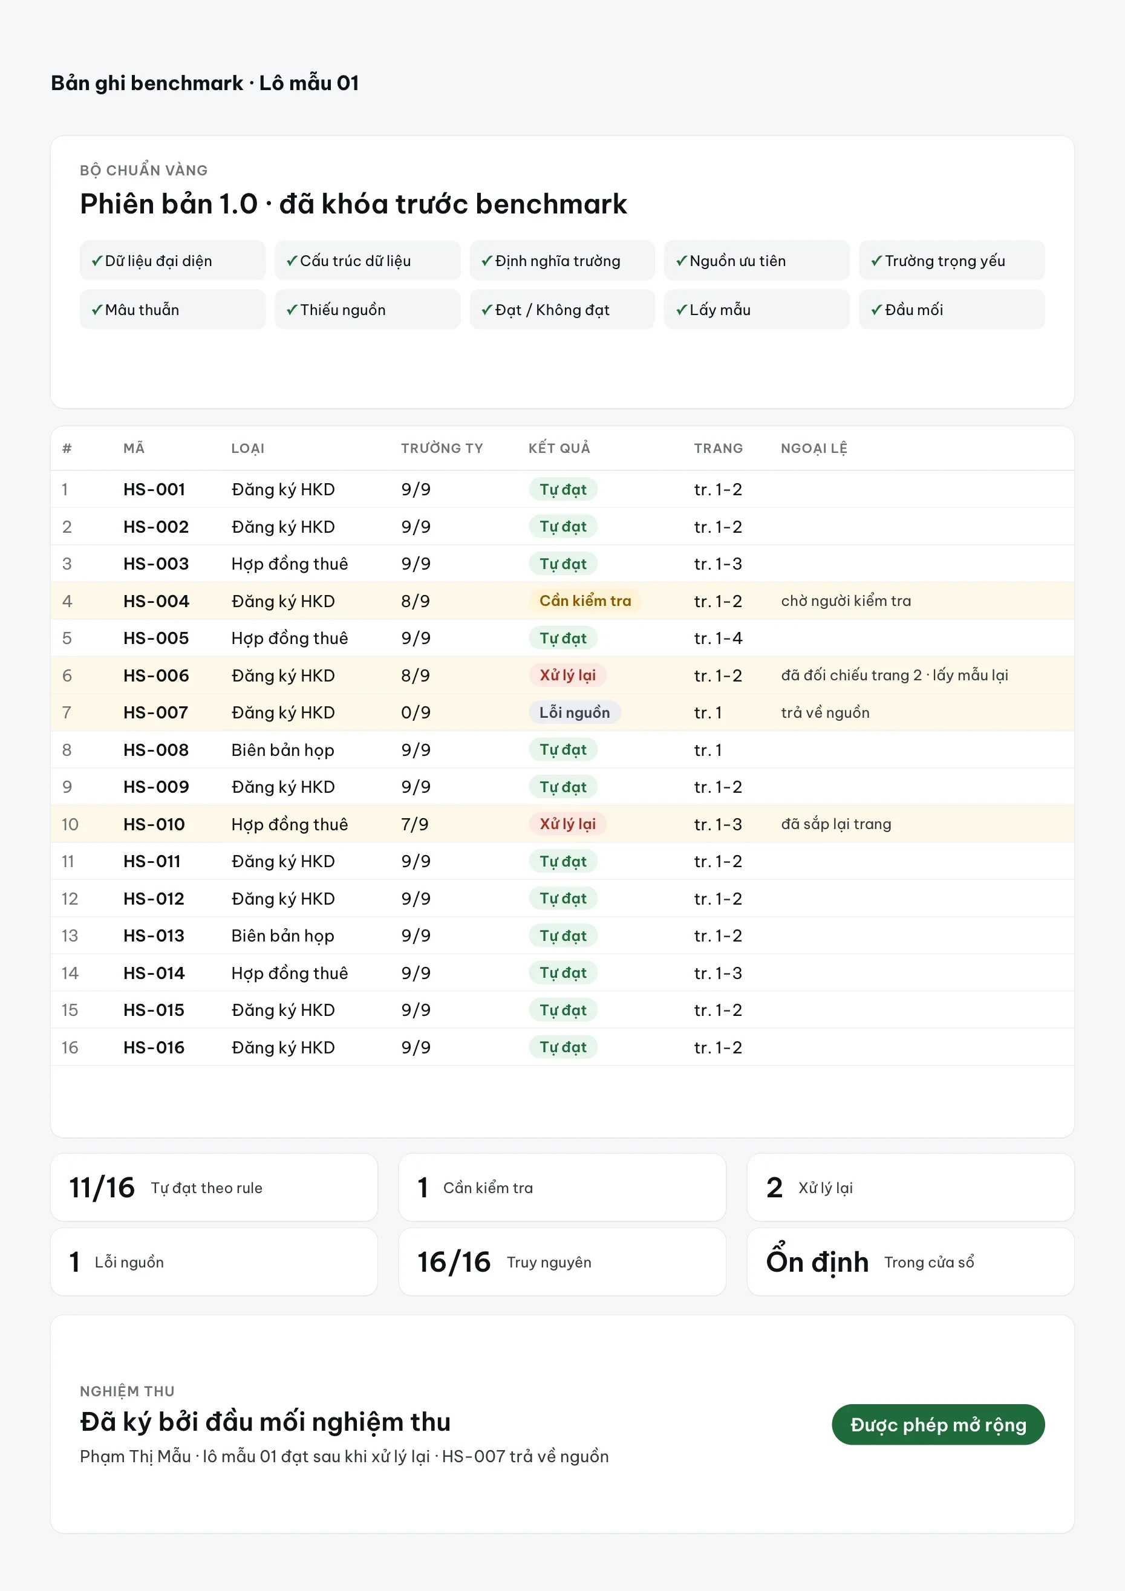Select record code HS-003
This screenshot has height=1591, width=1125.
pyautogui.click(x=156, y=564)
